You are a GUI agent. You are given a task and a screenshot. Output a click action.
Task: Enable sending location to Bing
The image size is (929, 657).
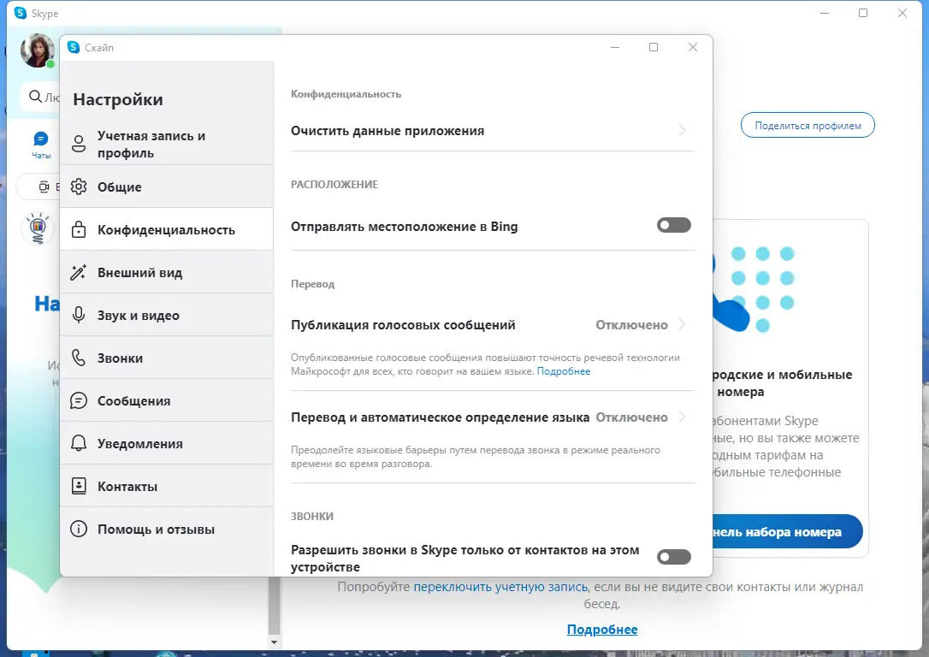coord(673,224)
